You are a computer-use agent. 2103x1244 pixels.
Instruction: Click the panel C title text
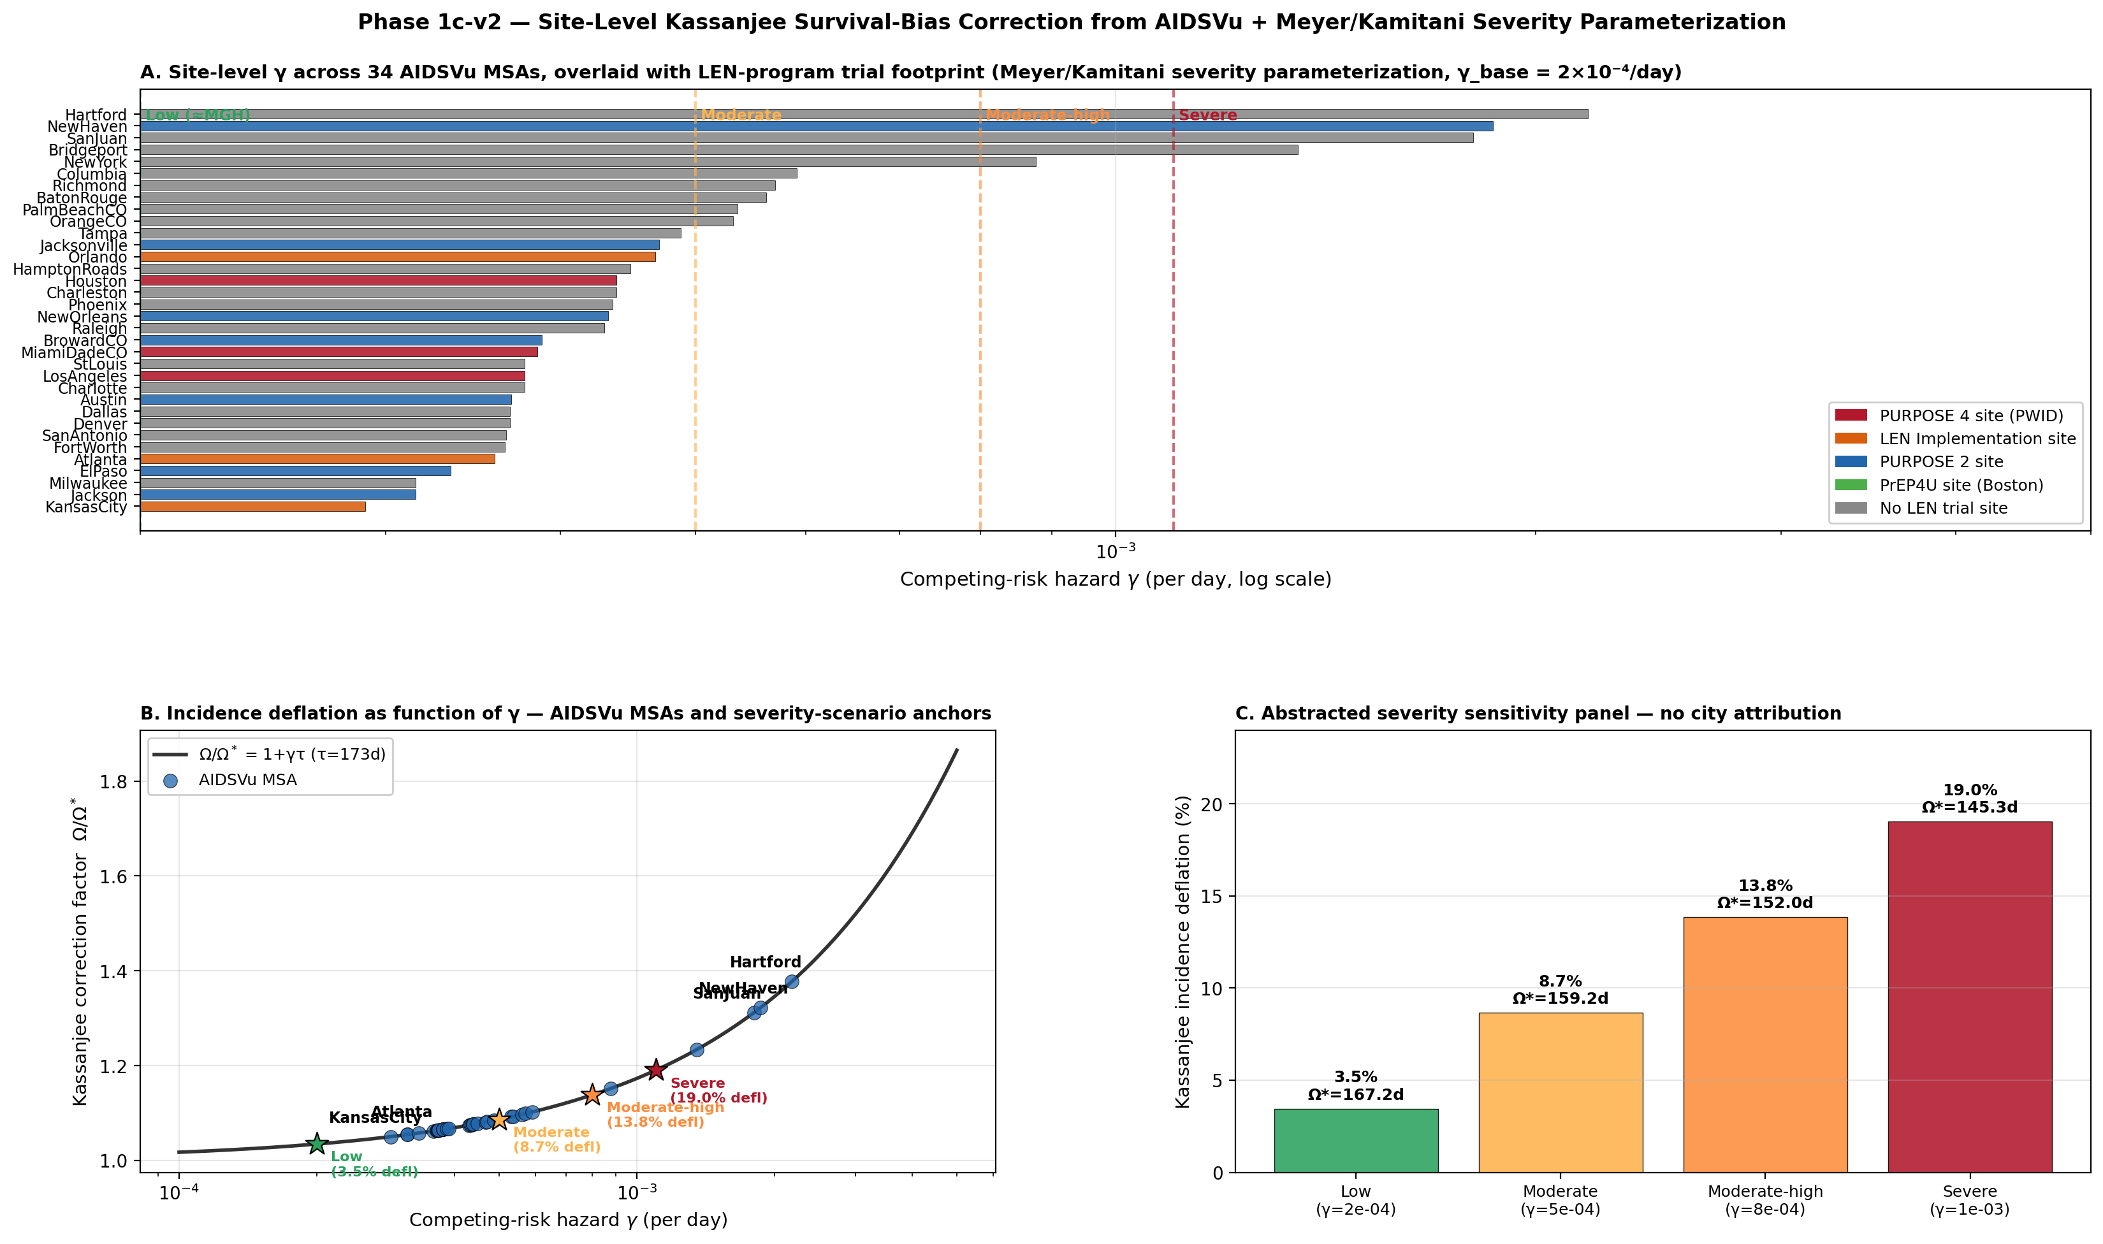(1539, 713)
